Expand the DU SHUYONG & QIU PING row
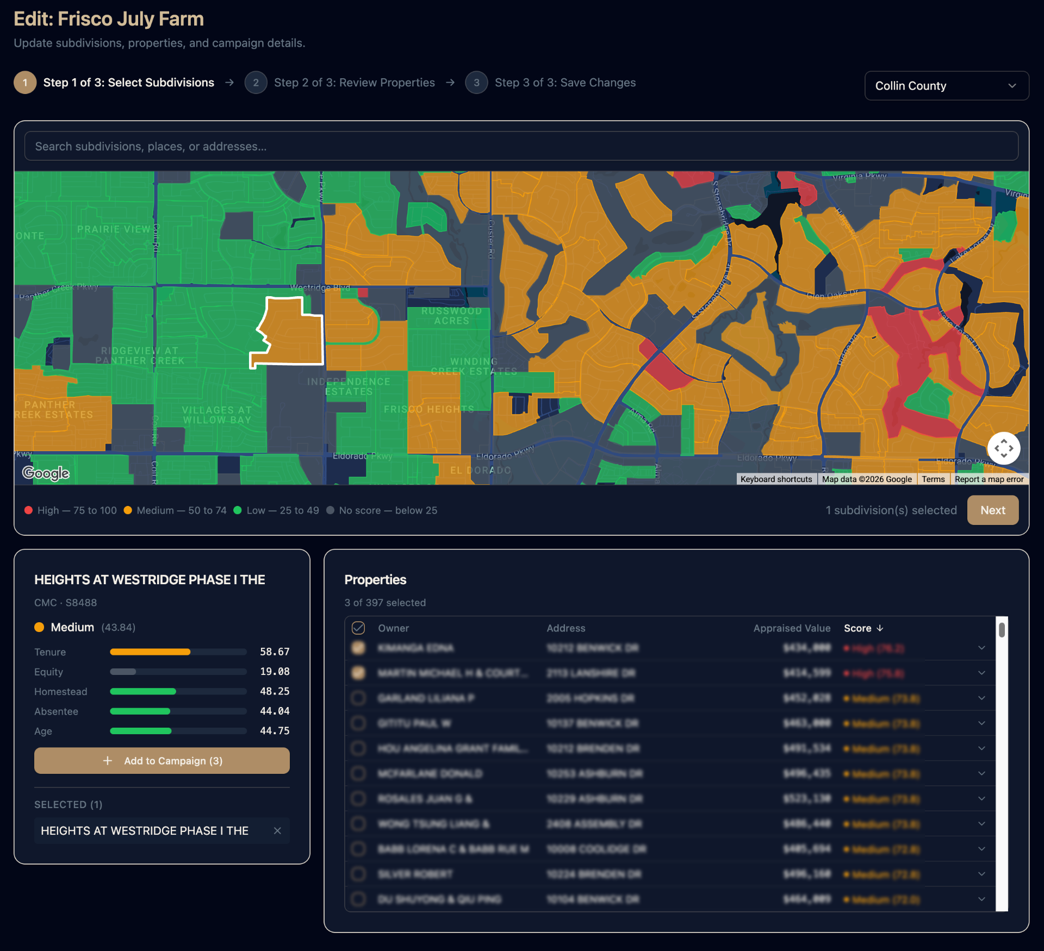 point(981,899)
